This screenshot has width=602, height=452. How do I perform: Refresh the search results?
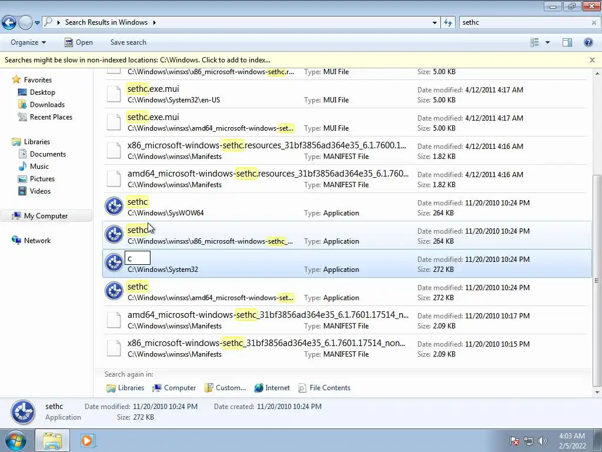(447, 23)
